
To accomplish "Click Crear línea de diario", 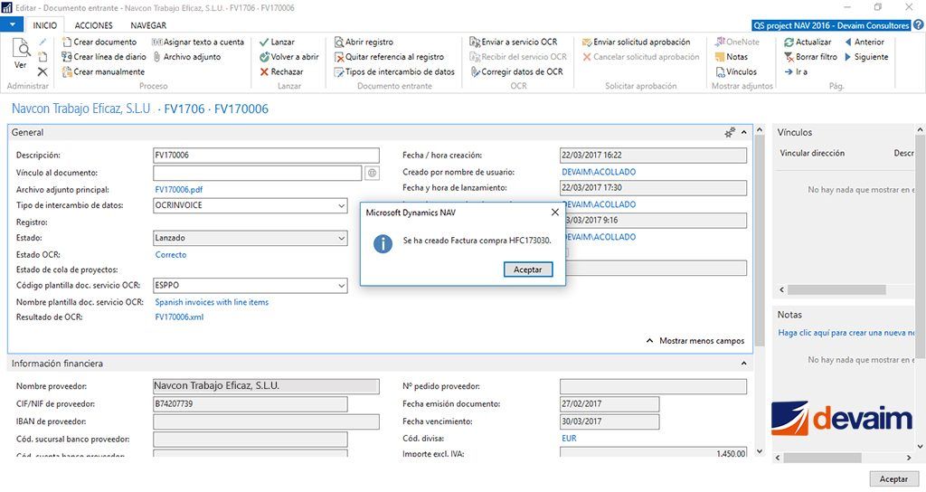I will 104,57.
